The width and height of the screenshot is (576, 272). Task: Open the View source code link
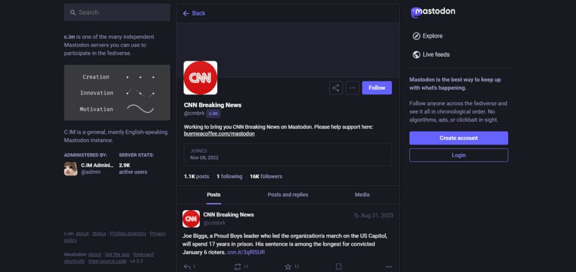(107, 261)
